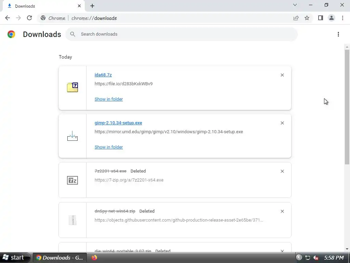
Task: Click the Chrome logo beside Downloads title
Action: [11, 34]
